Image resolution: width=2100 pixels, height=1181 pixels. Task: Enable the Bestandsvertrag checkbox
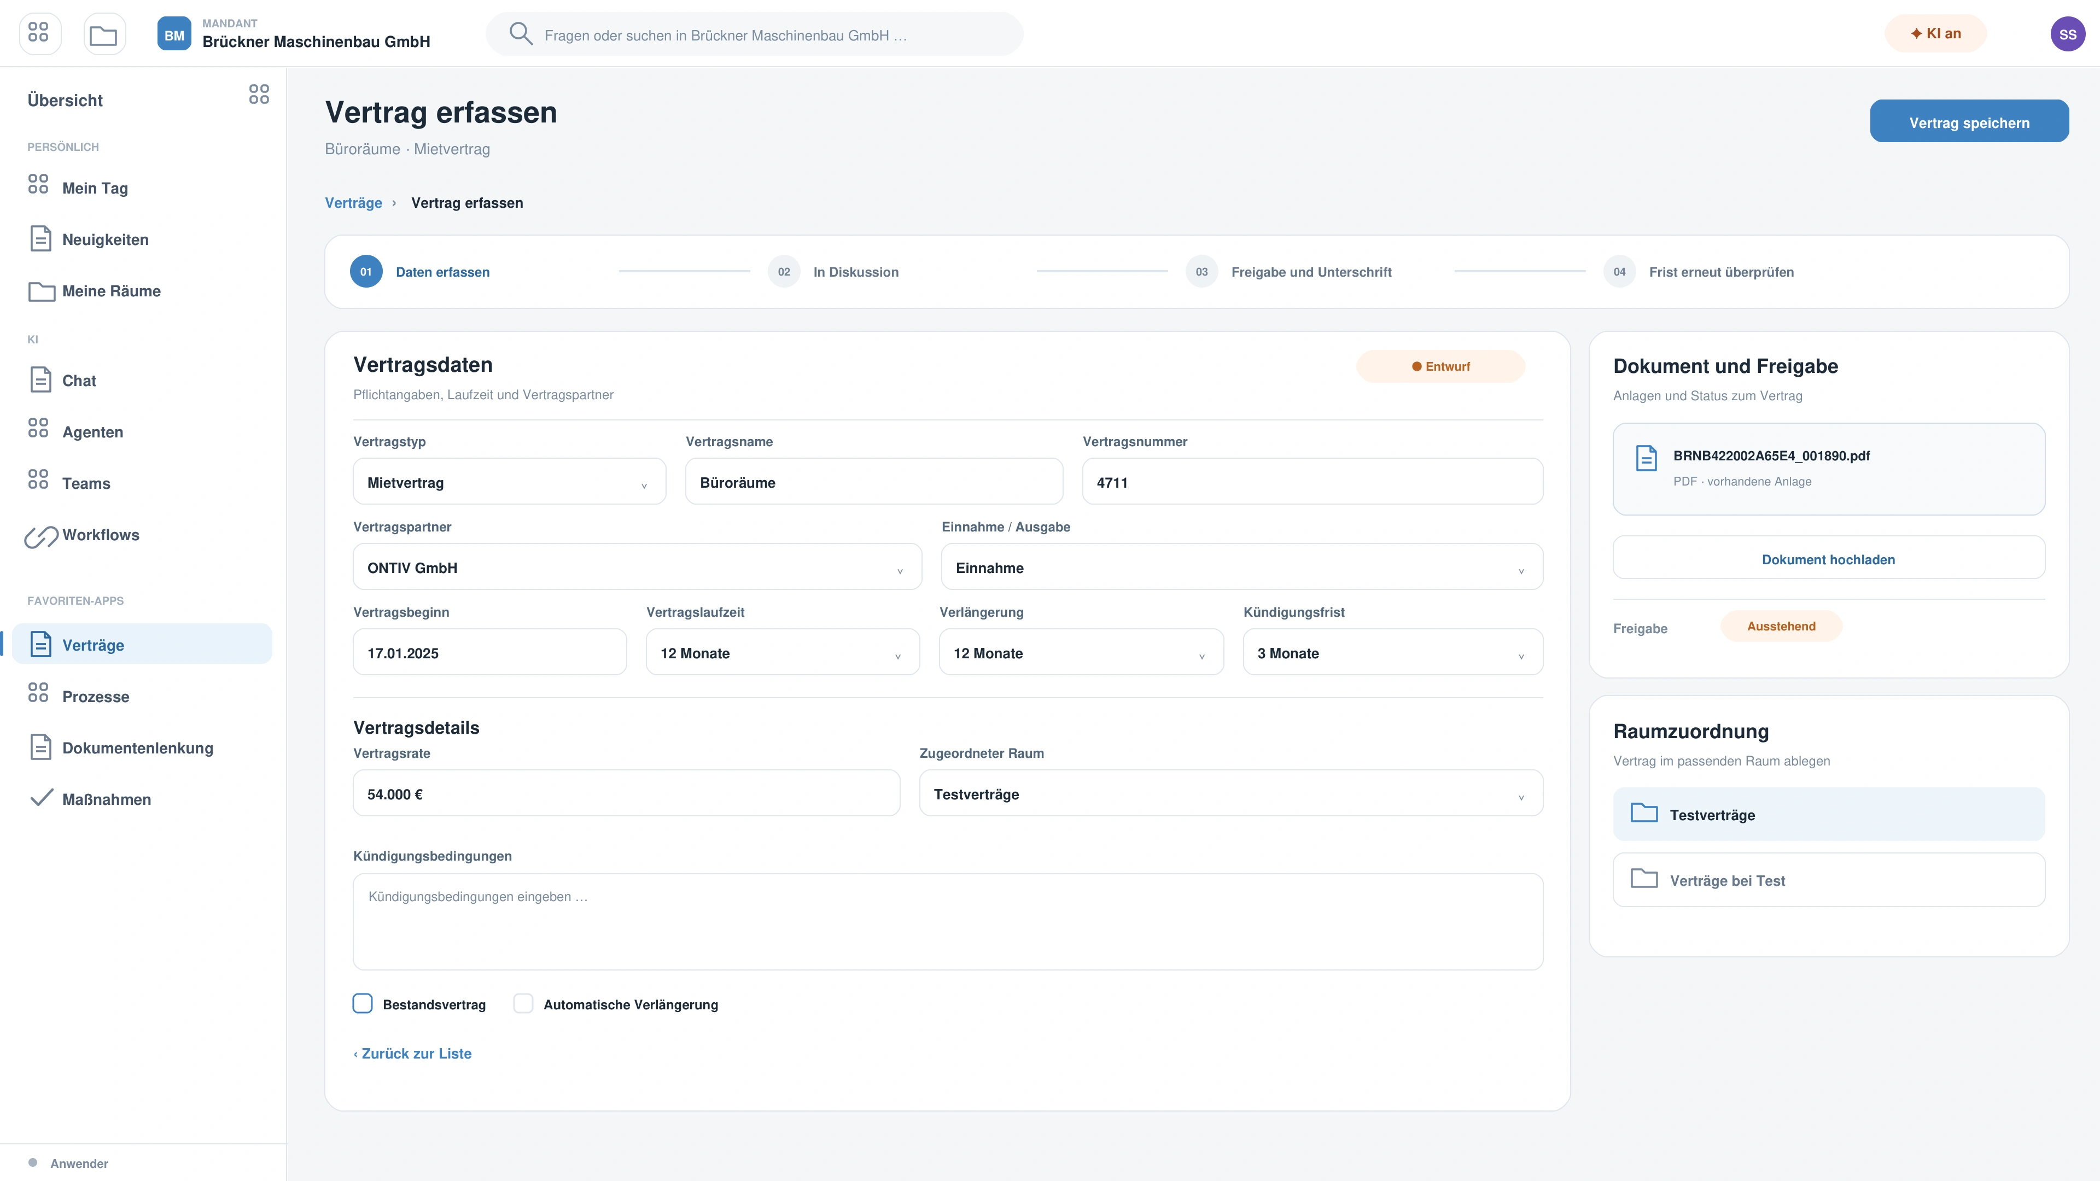pos(363,1003)
